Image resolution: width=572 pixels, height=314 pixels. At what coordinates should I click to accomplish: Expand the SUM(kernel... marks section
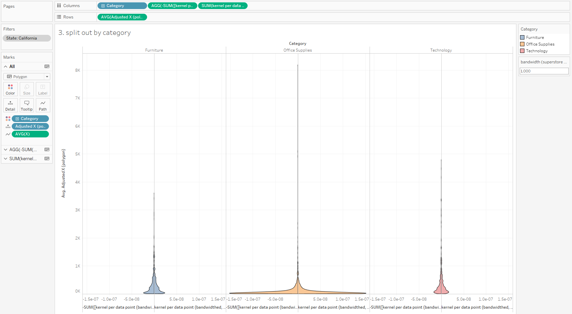(6, 159)
